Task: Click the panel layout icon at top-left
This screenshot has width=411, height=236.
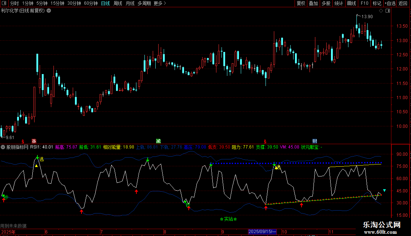Action: (4, 4)
